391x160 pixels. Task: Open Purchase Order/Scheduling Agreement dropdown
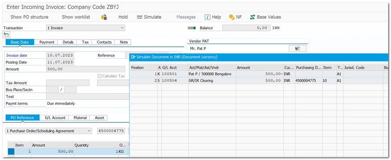pyautogui.click(x=89, y=131)
